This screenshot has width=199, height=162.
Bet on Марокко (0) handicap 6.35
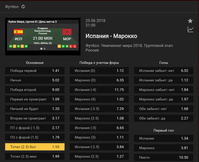point(99,80)
